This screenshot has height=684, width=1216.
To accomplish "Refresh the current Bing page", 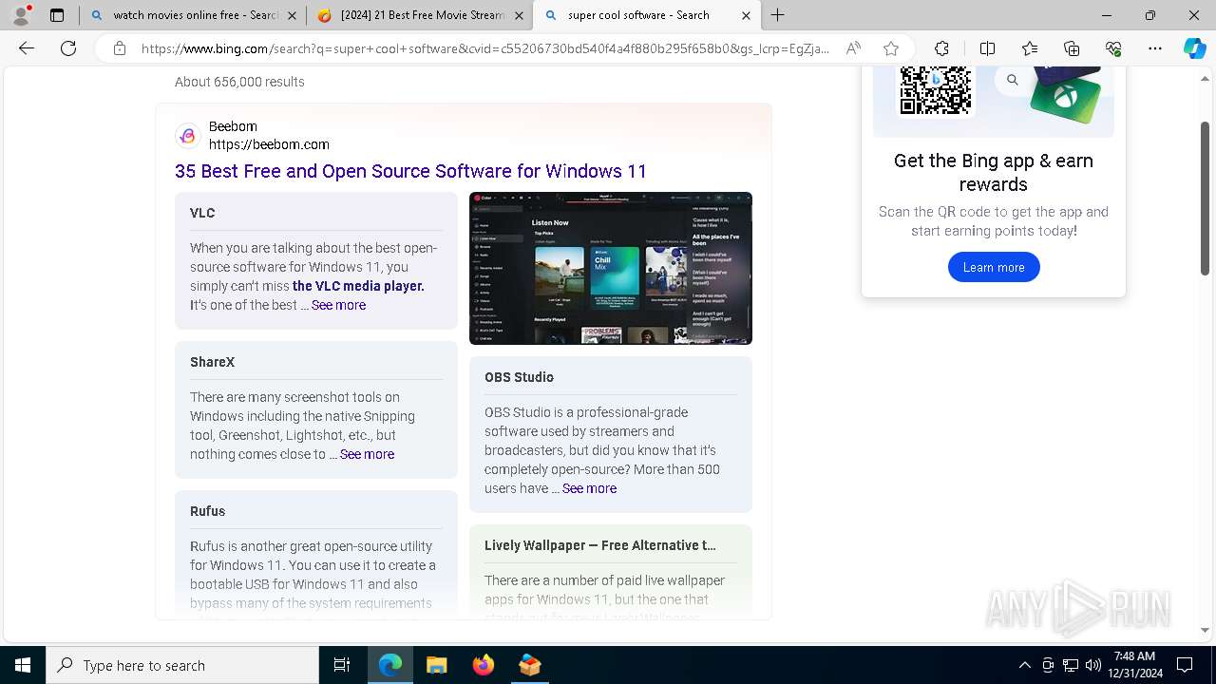I will pos(68,48).
